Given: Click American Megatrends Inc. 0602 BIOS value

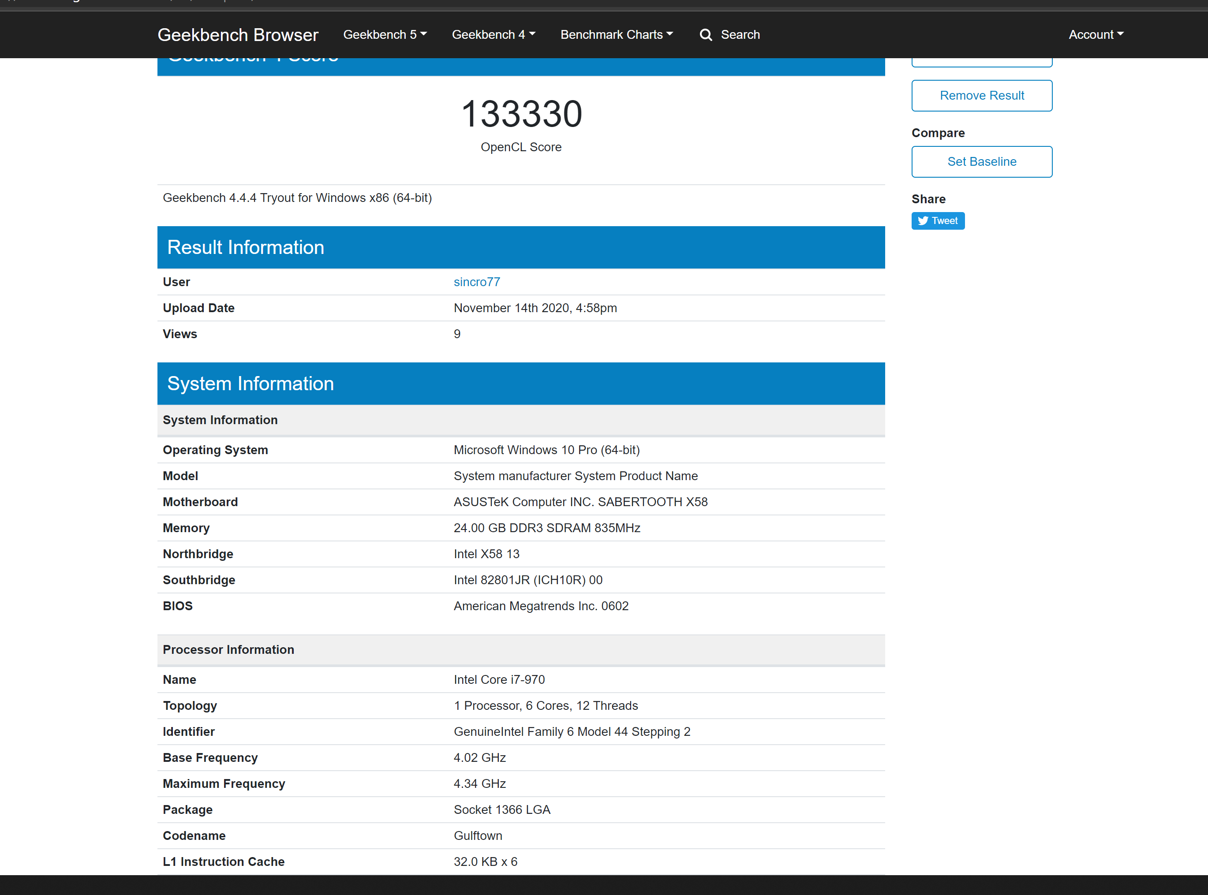Looking at the screenshot, I should point(541,606).
